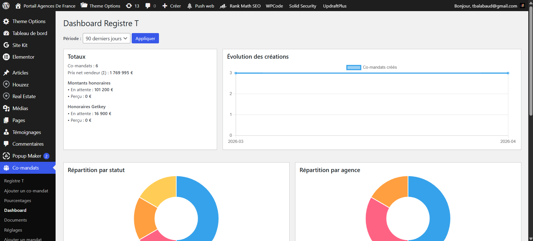Open Réglages submenu link
The width and height of the screenshot is (533, 241).
click(13, 230)
